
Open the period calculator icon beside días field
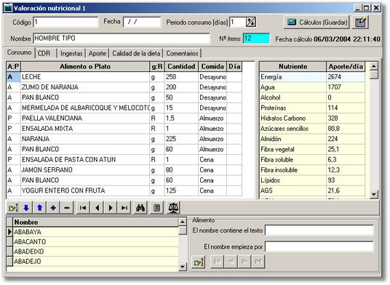(250, 22)
